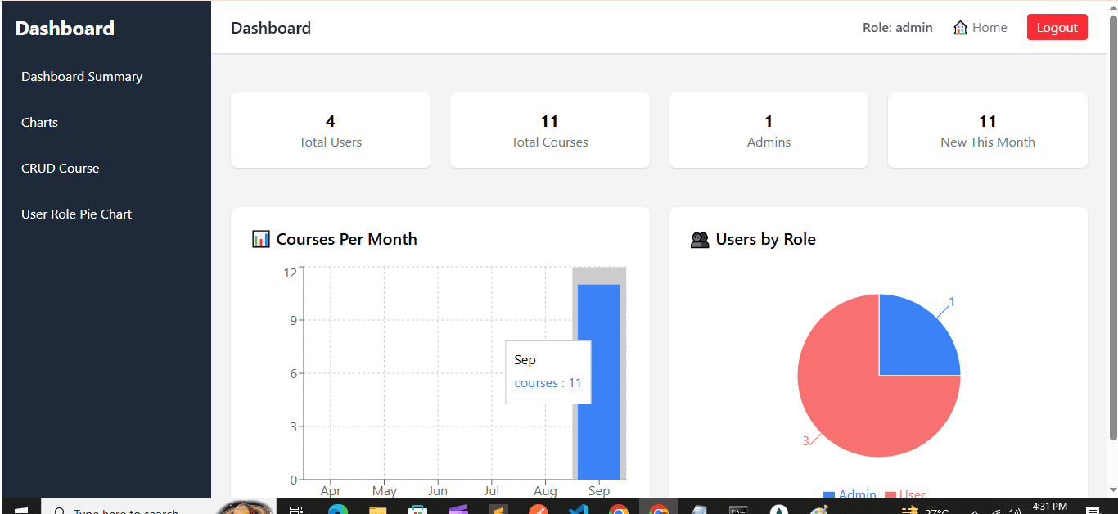Click the 'Courses Per Month' heading
The width and height of the screenshot is (1118, 514).
click(346, 239)
